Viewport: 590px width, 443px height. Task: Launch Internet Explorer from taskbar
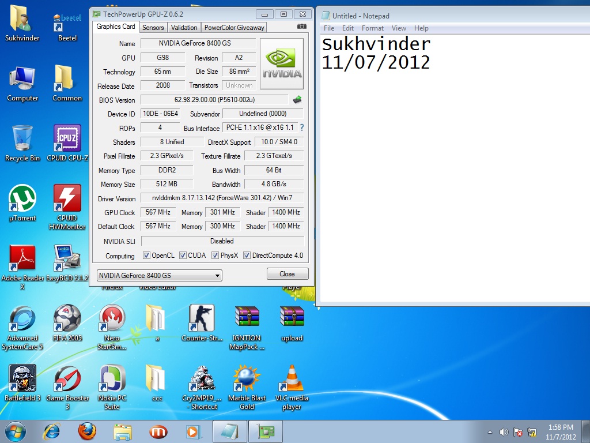tap(51, 431)
